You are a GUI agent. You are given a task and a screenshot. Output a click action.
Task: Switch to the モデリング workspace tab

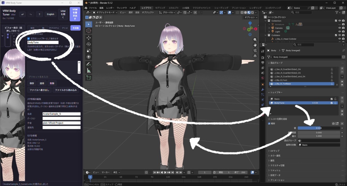click(160, 8)
